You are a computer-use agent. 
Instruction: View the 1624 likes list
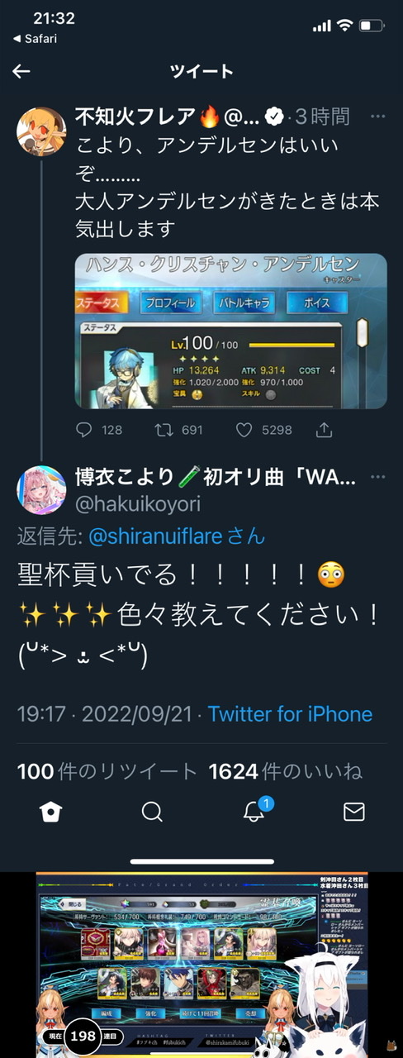[286, 772]
